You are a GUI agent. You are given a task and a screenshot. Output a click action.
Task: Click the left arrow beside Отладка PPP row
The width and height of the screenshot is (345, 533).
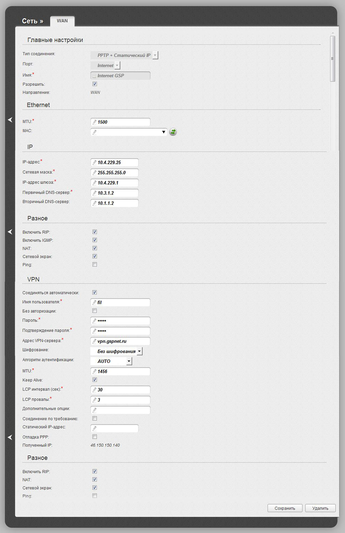point(10,437)
